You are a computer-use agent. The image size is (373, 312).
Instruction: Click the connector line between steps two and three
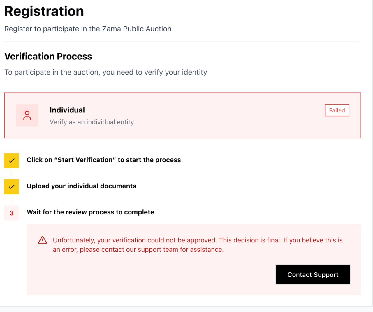click(x=12, y=200)
